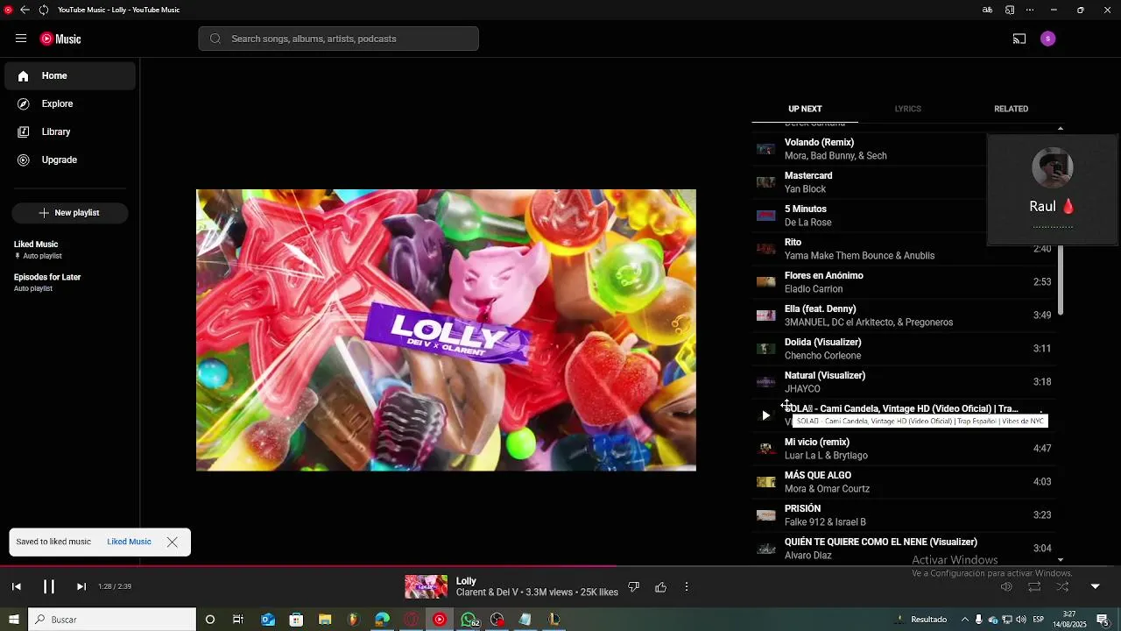
Task: Open Microsoft Store from the taskbar
Action: [296, 620]
